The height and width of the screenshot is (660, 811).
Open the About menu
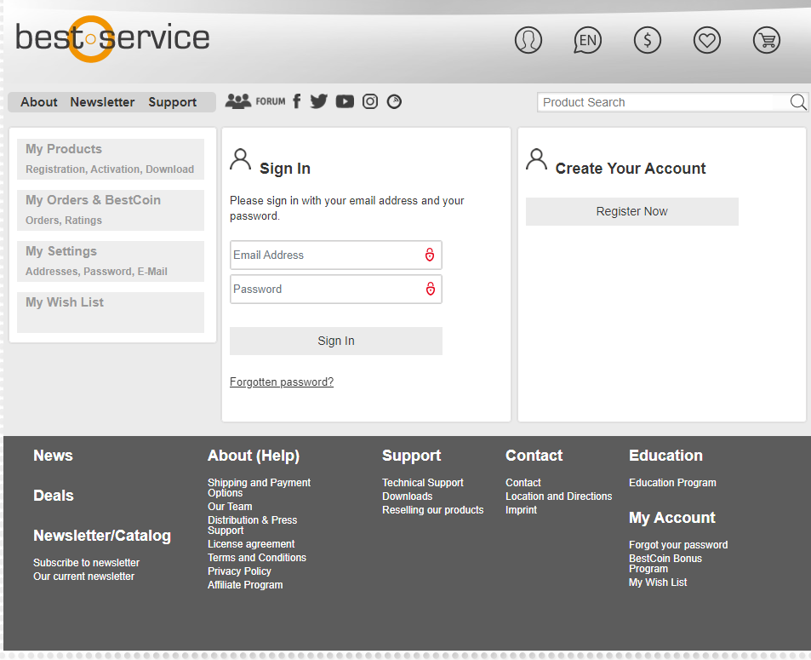(39, 102)
